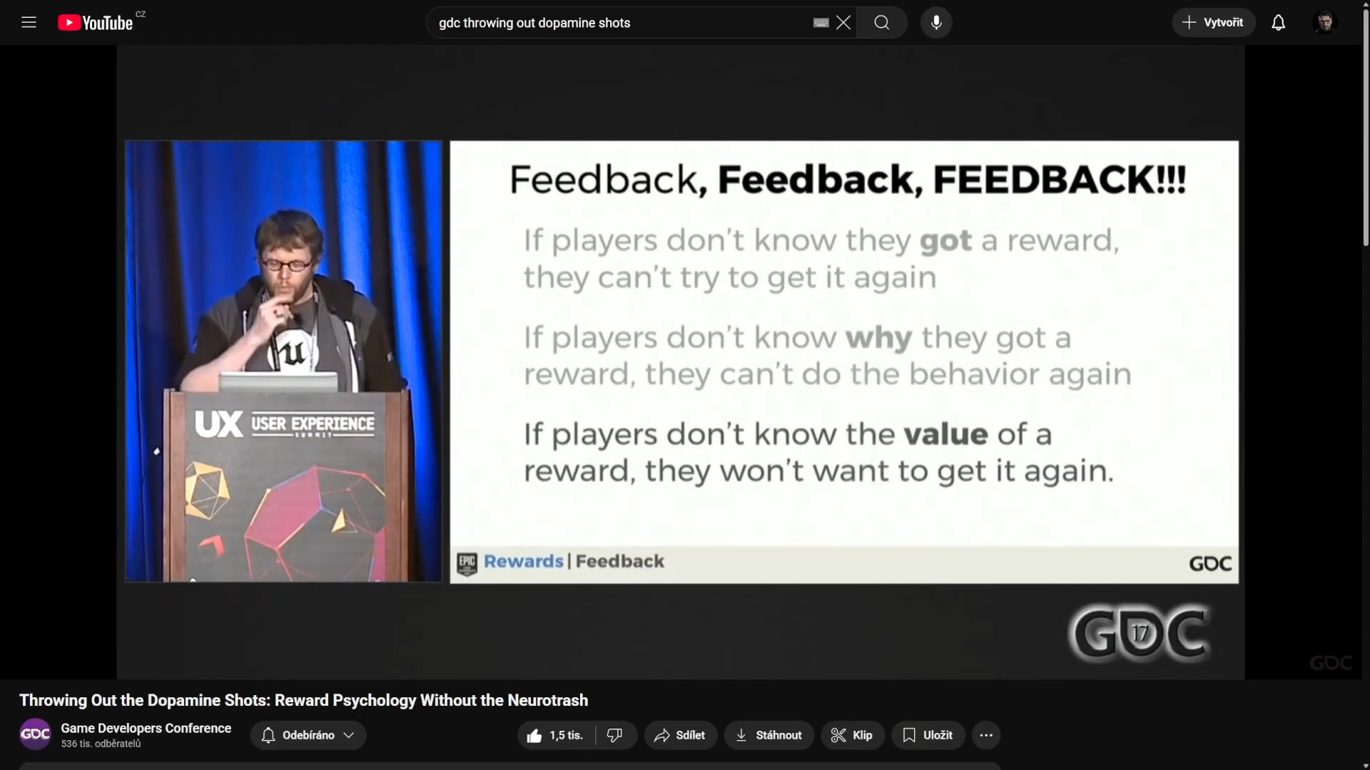The width and height of the screenshot is (1370, 770).
Task: Go to homepage via the YouTube logo
Action: click(x=95, y=22)
